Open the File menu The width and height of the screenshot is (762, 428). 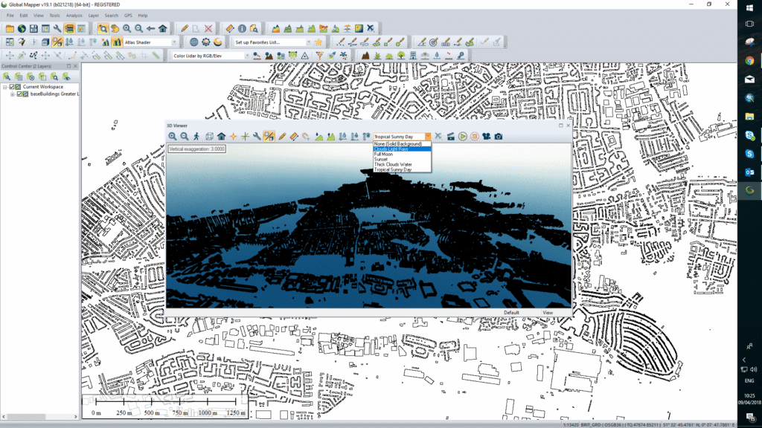[10, 16]
